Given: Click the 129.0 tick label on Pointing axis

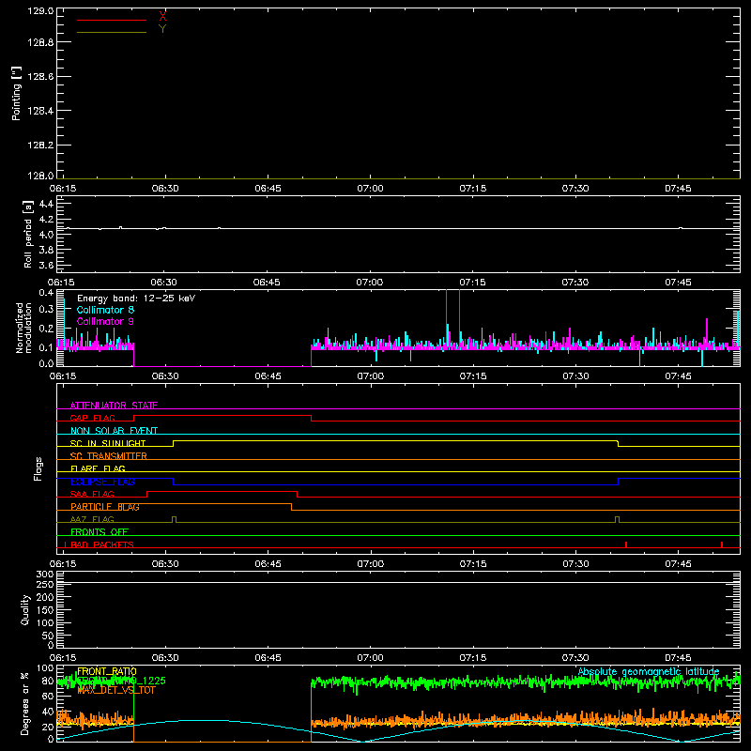Looking at the screenshot, I should (x=40, y=10).
